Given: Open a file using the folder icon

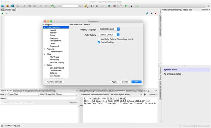Looking at the screenshot, I should [7, 6].
